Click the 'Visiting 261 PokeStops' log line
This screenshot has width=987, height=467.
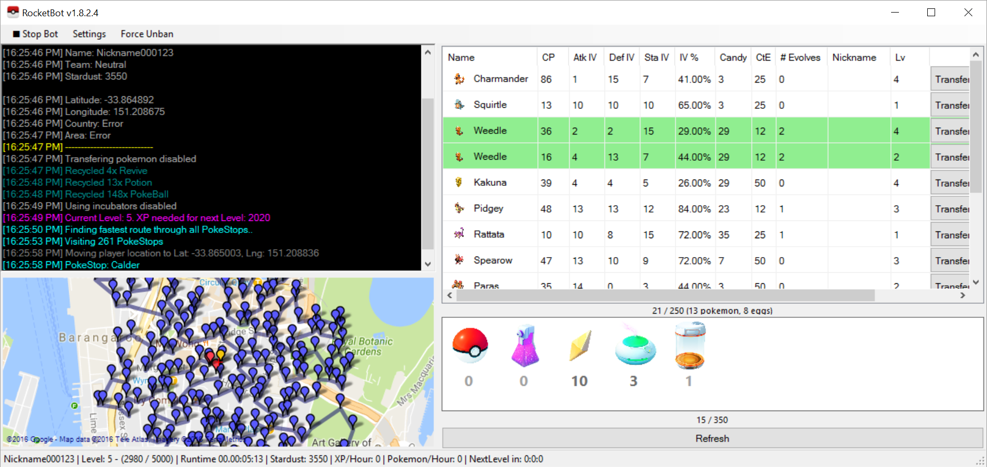(x=83, y=241)
